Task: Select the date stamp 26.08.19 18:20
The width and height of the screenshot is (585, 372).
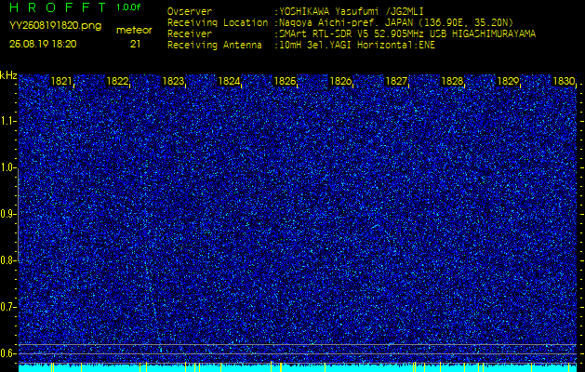Action: (43, 44)
